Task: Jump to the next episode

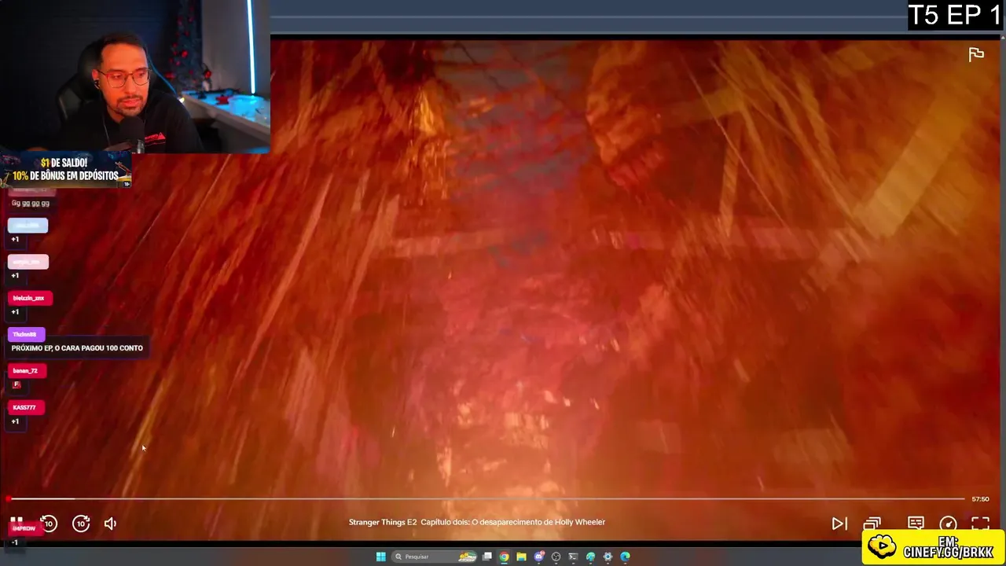Action: click(839, 524)
